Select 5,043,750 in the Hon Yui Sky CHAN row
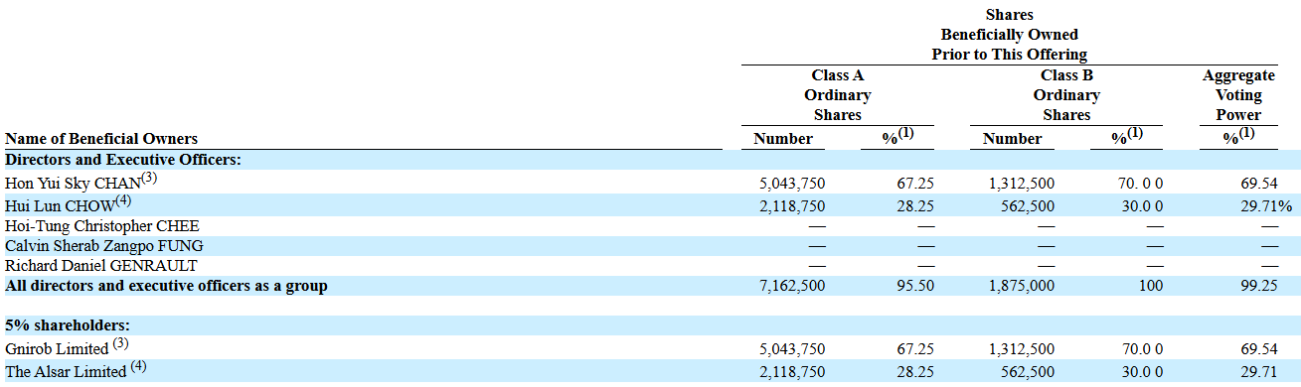This screenshot has height=387, width=1301. [x=792, y=185]
